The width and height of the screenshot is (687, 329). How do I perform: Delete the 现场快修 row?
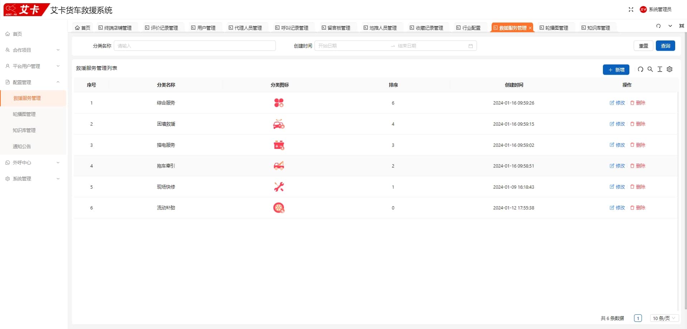[x=638, y=187]
